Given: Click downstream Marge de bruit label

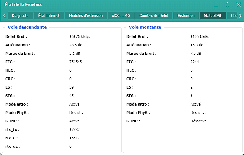Looking at the screenshot, I should coord(20,54).
